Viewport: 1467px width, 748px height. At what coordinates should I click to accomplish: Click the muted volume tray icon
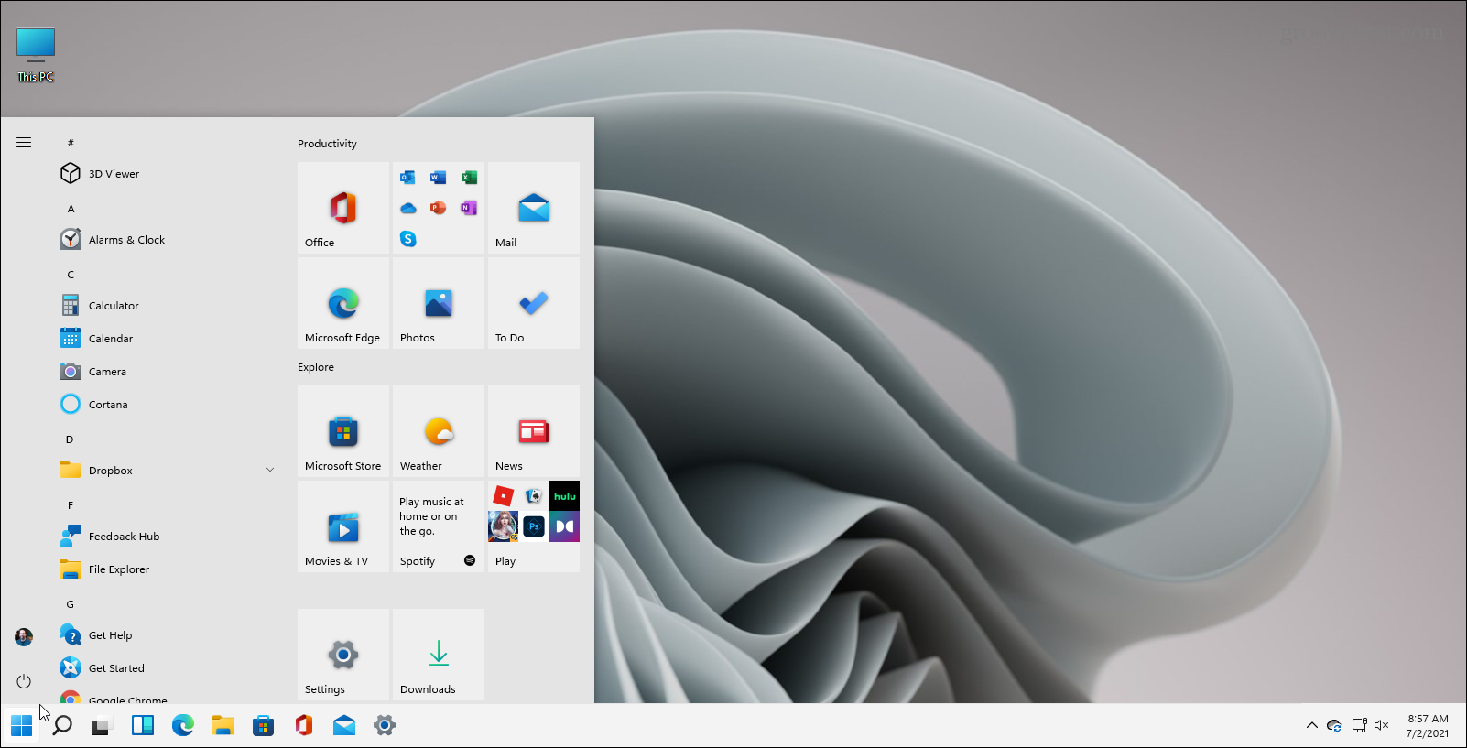click(x=1382, y=725)
